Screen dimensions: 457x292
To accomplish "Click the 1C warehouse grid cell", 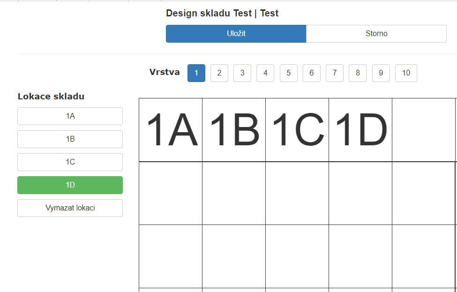I will click(297, 130).
